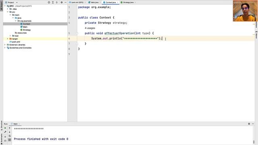Click Collapse All in Project toolbar
The height and width of the screenshot is (145, 258).
(x=57, y=2)
